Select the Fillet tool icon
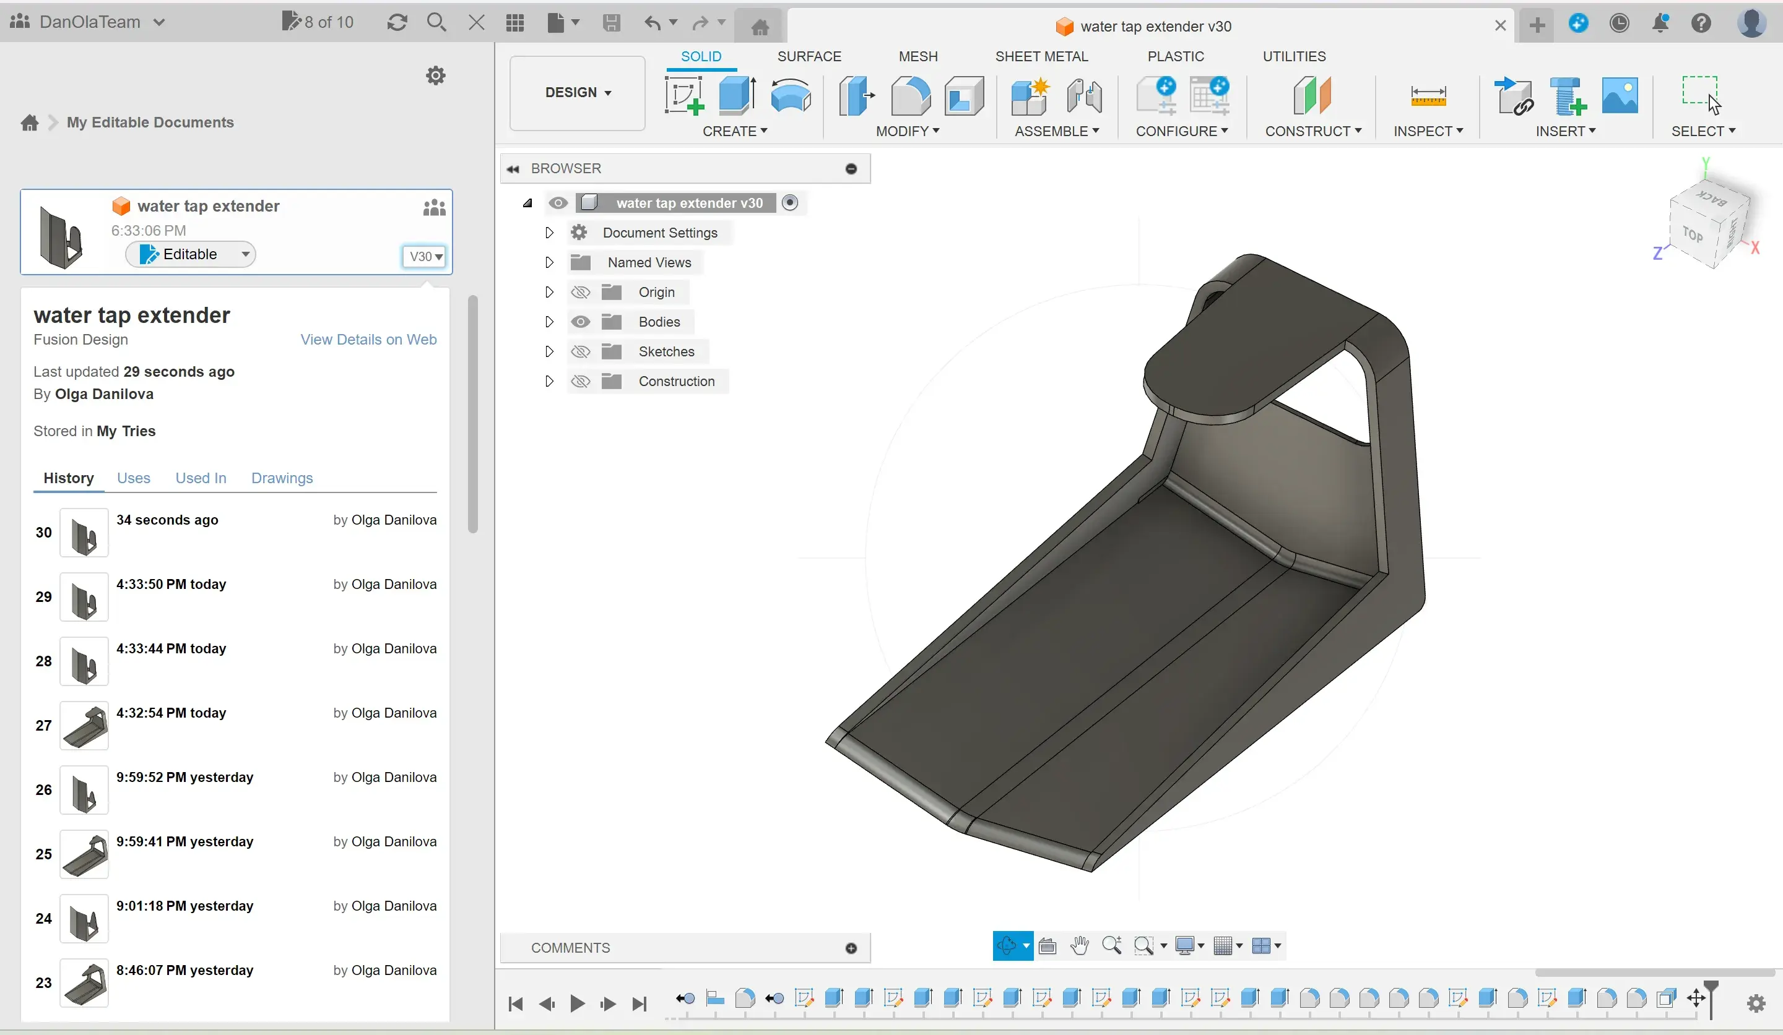The image size is (1783, 1035). point(910,95)
